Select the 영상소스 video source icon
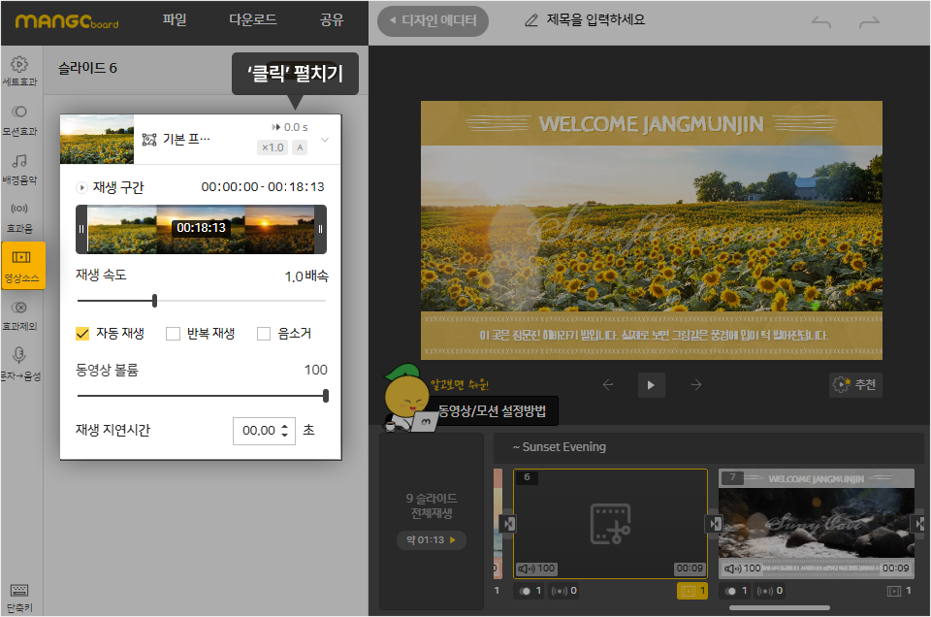 click(x=21, y=265)
